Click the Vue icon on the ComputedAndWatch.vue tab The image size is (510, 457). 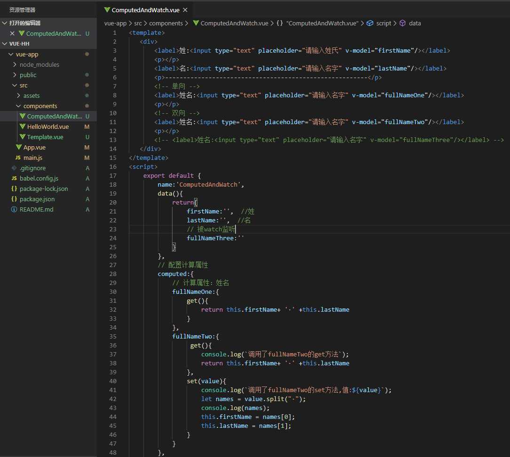[107, 10]
